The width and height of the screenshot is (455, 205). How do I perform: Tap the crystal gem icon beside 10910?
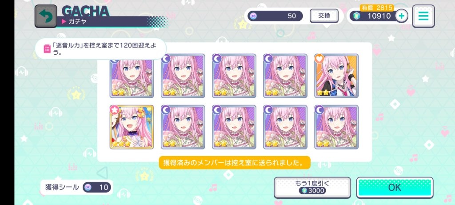357,16
